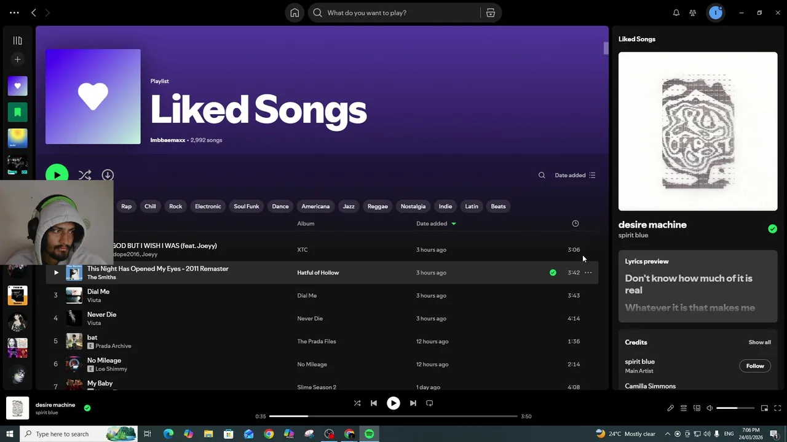Image resolution: width=787 pixels, height=442 pixels.
Task: Filter by Dance genre chip
Action: [x=280, y=206]
